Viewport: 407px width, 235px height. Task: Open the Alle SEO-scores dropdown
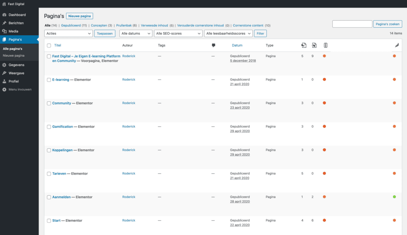[178, 34]
